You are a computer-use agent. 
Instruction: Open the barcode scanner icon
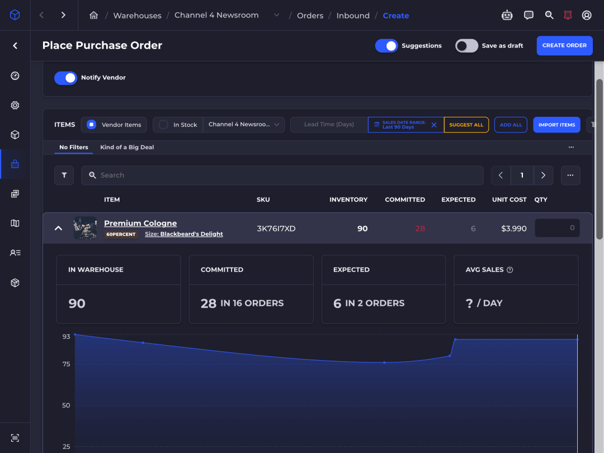pos(15,438)
